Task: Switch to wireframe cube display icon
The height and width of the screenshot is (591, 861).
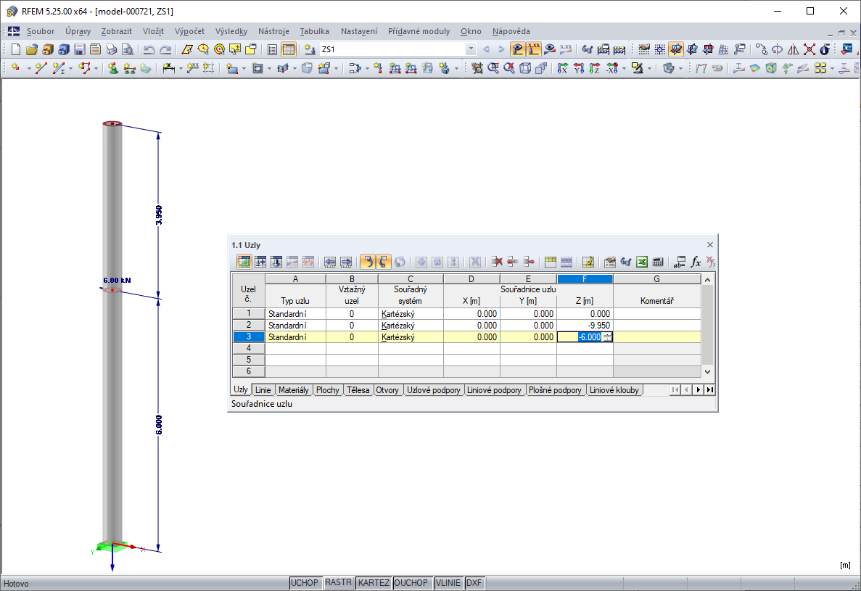Action: pos(525,68)
